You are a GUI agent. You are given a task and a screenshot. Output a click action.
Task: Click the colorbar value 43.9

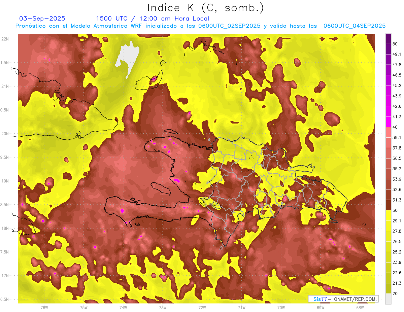pos(397,96)
